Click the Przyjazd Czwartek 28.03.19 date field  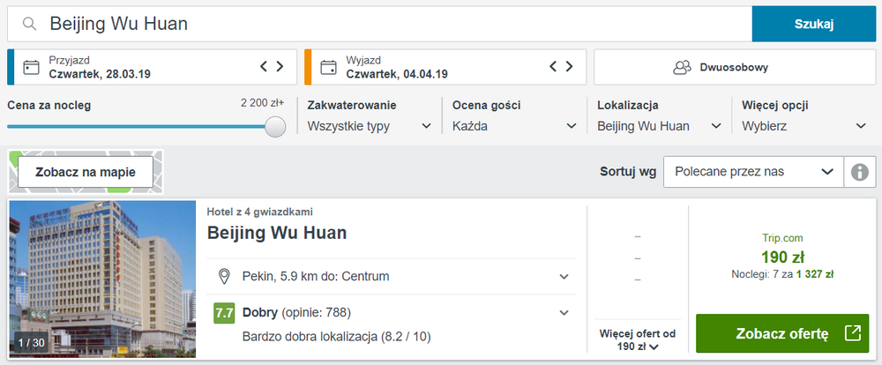pyautogui.click(x=152, y=67)
